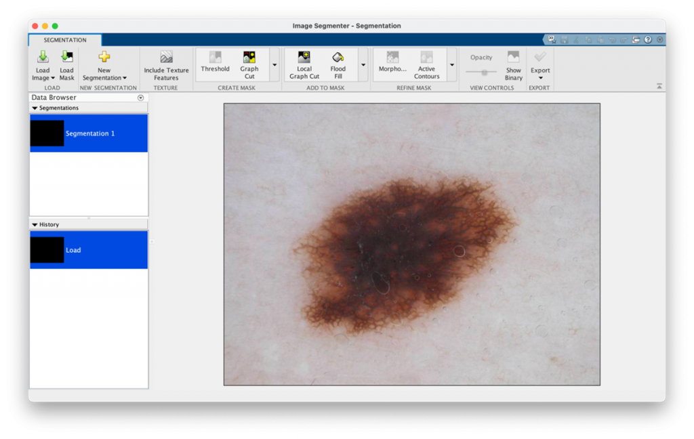Viewport: 694px width, 439px height.
Task: Select the Load entry in History
Action: [88, 250]
